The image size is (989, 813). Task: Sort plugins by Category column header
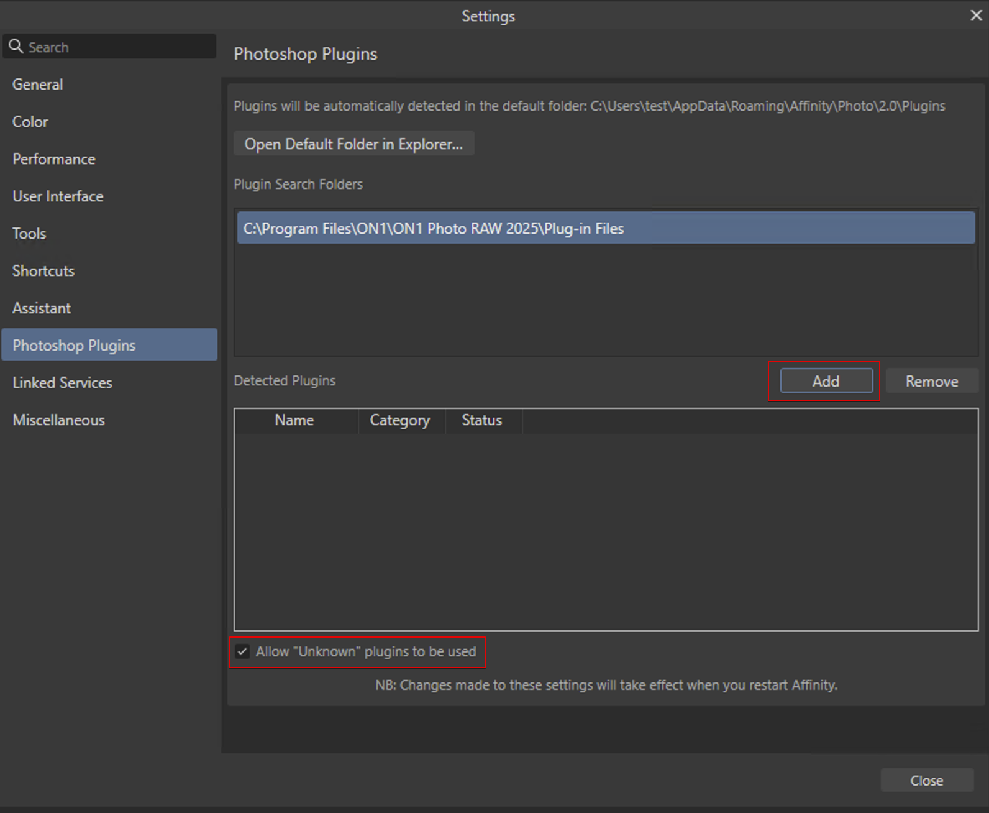(x=399, y=421)
